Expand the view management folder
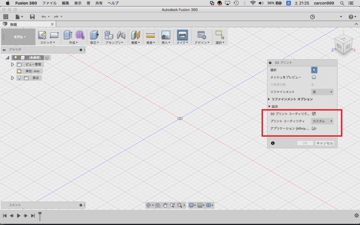Screen dimensions: 360x225 pyautogui.click(x=13, y=64)
